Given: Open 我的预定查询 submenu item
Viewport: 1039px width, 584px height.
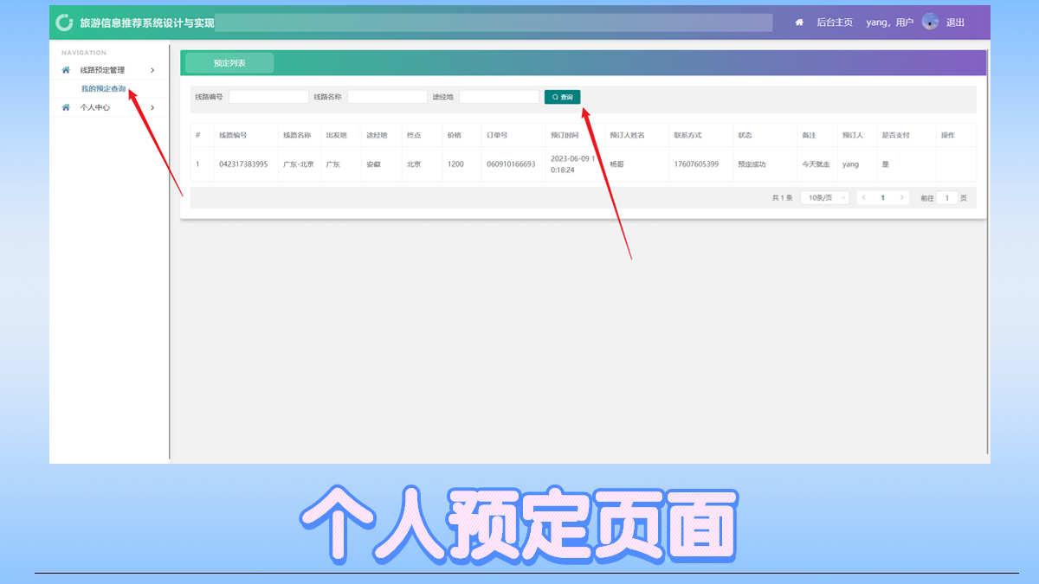Looking at the screenshot, I should coord(103,88).
